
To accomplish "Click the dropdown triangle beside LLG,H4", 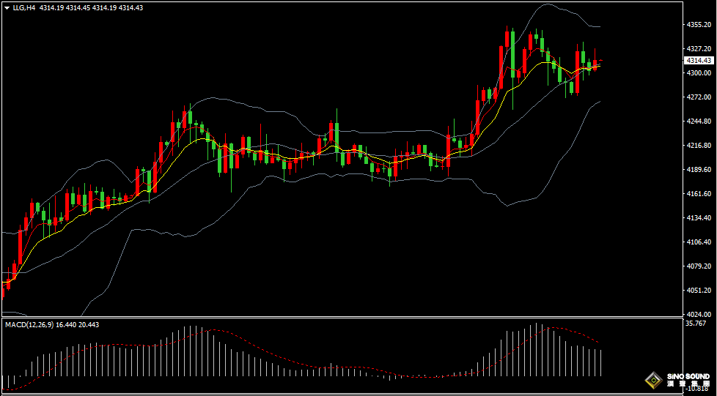I will coord(7,7).
